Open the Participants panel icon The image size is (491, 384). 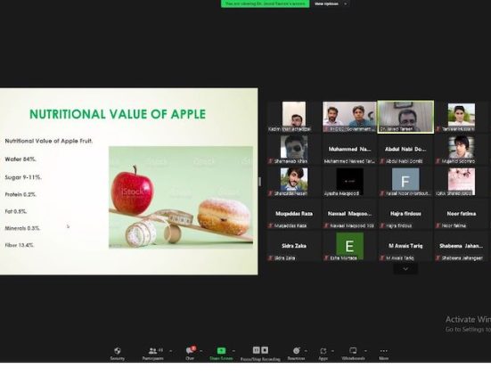[152, 350]
